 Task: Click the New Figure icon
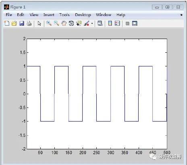point(7,23)
